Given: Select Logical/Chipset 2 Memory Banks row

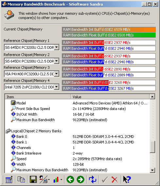Looking at the screenshot, I should [77, 131].
